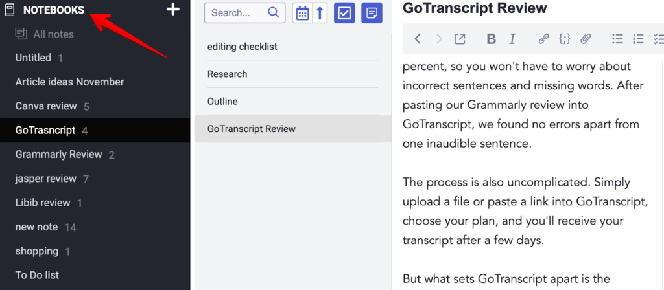Select the GoTrasncript notebook
Screen dimensions: 664x290
point(95,130)
